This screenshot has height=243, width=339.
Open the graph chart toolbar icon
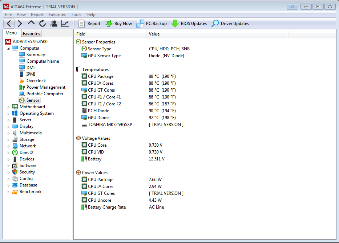(x=65, y=24)
